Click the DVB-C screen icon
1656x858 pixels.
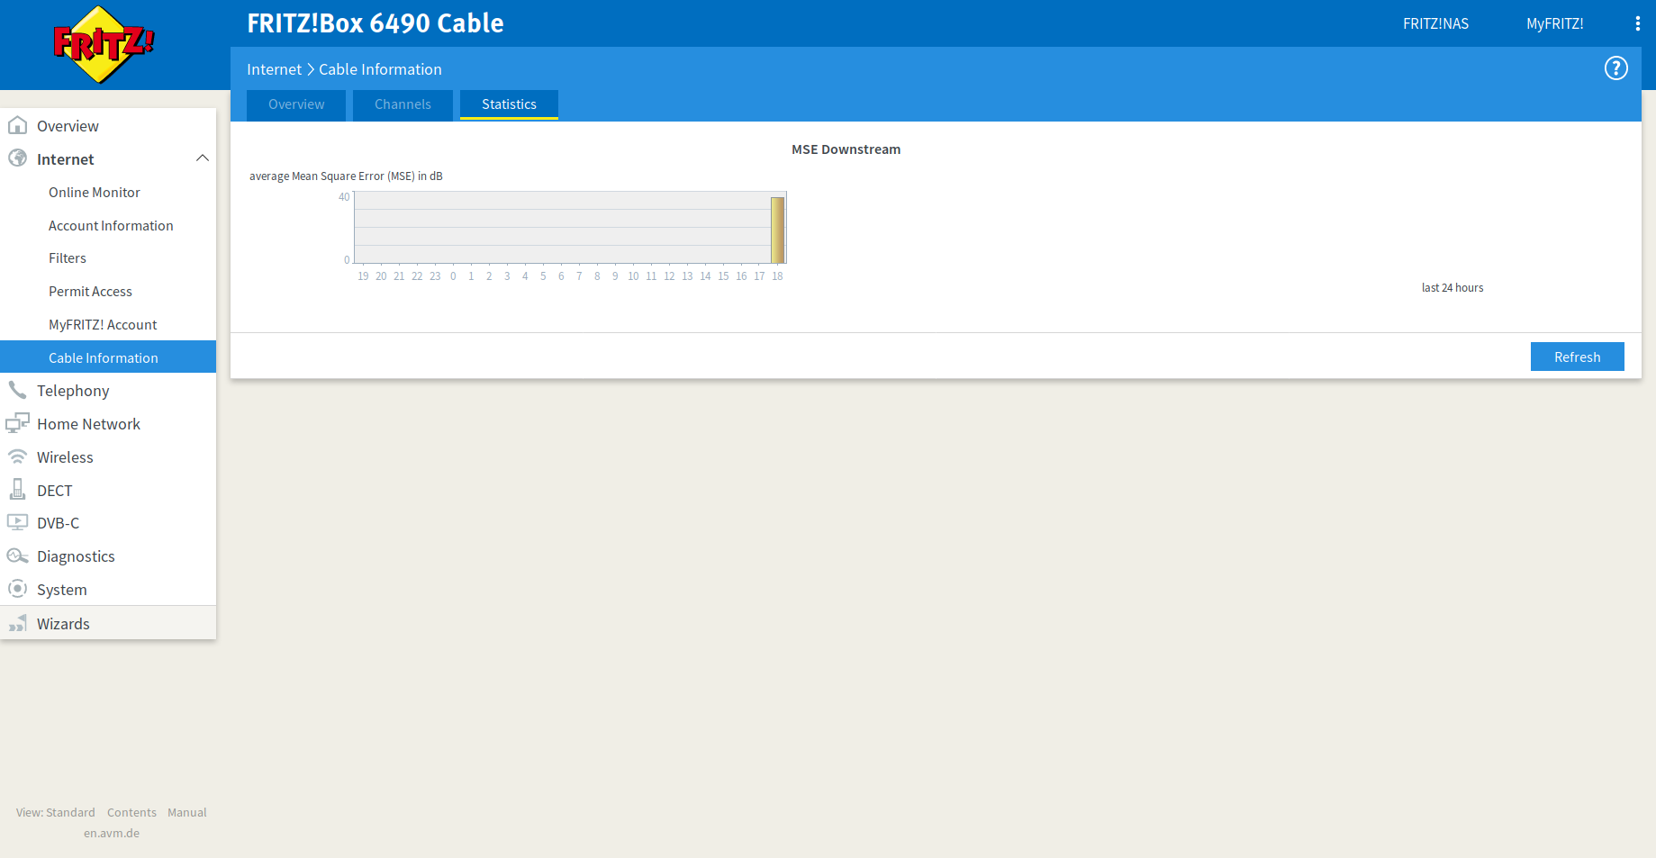click(17, 523)
